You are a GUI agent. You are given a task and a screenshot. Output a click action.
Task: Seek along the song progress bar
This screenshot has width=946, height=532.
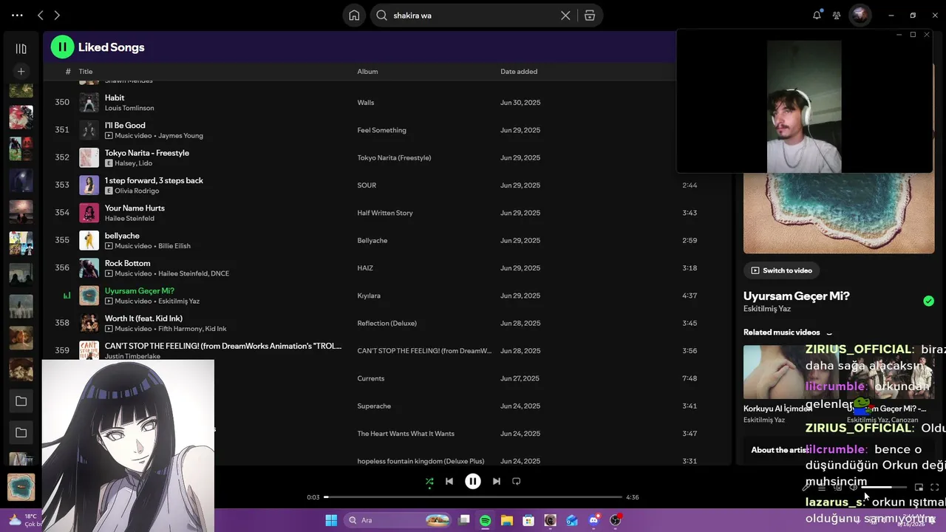(473, 497)
